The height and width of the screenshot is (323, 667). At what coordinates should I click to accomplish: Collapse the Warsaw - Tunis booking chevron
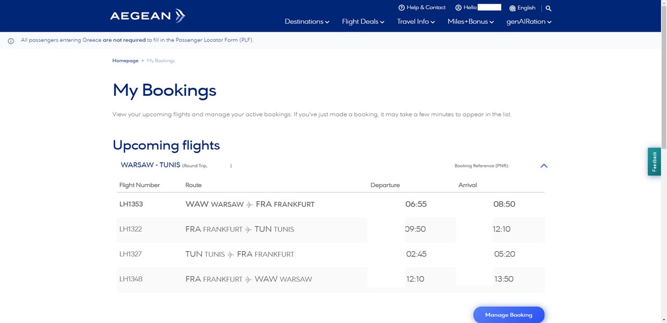(544, 165)
